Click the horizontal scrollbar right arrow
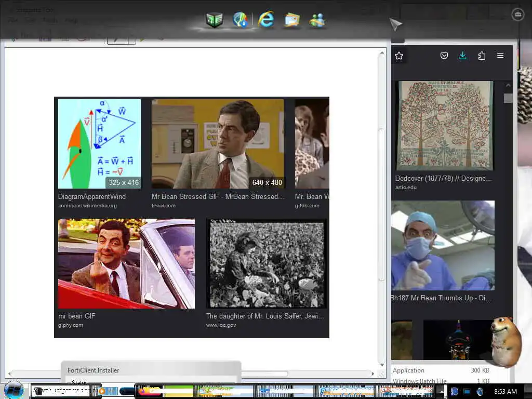Image resolution: width=532 pixels, height=399 pixels. (x=373, y=374)
